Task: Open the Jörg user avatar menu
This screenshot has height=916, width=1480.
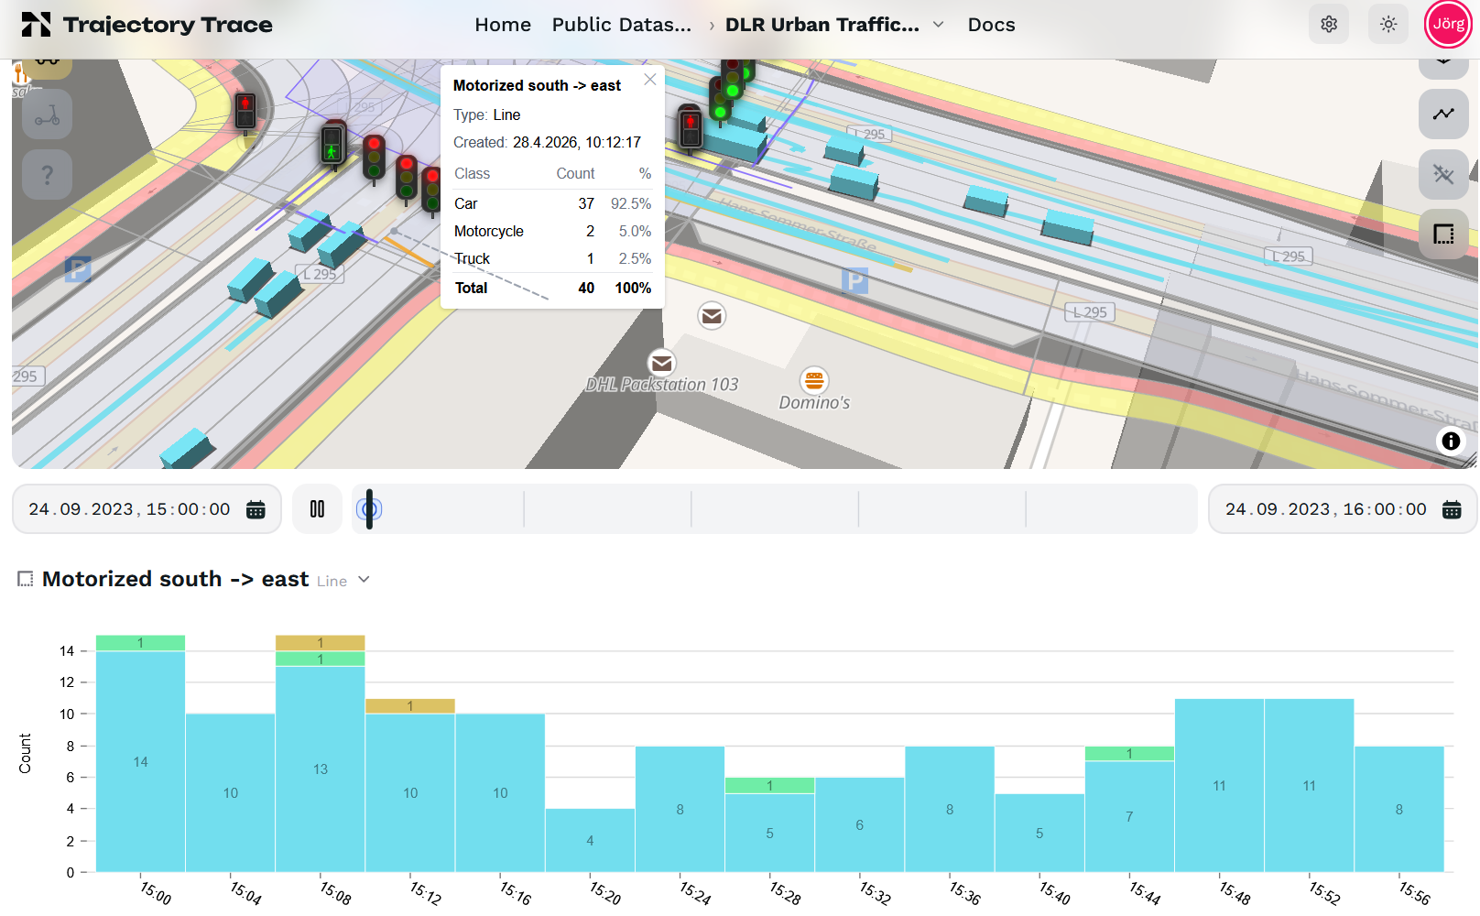Action: (x=1448, y=24)
